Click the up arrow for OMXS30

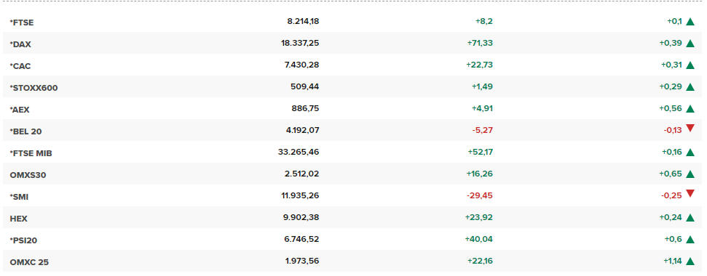coord(690,174)
